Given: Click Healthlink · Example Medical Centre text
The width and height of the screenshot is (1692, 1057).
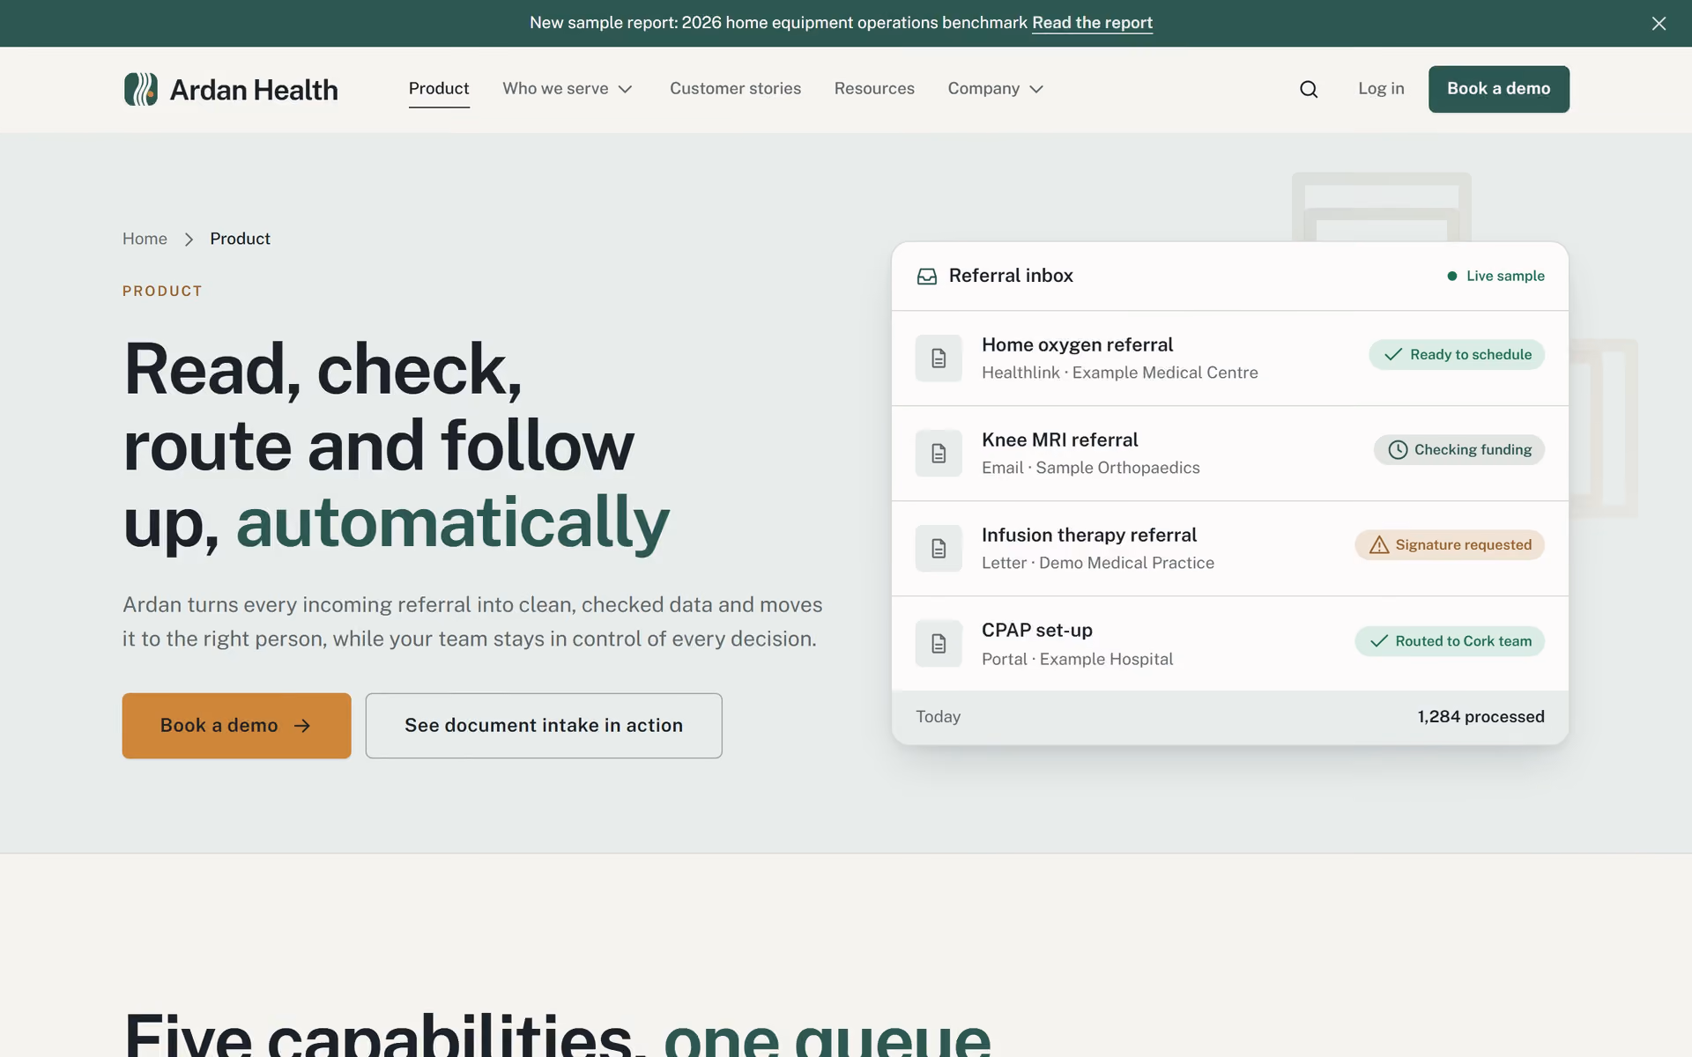Looking at the screenshot, I should tap(1119, 373).
